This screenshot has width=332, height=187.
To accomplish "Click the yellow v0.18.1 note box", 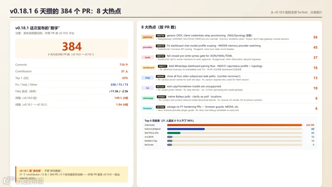I will point(72,174).
